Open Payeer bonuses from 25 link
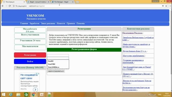 coord(135,51)
